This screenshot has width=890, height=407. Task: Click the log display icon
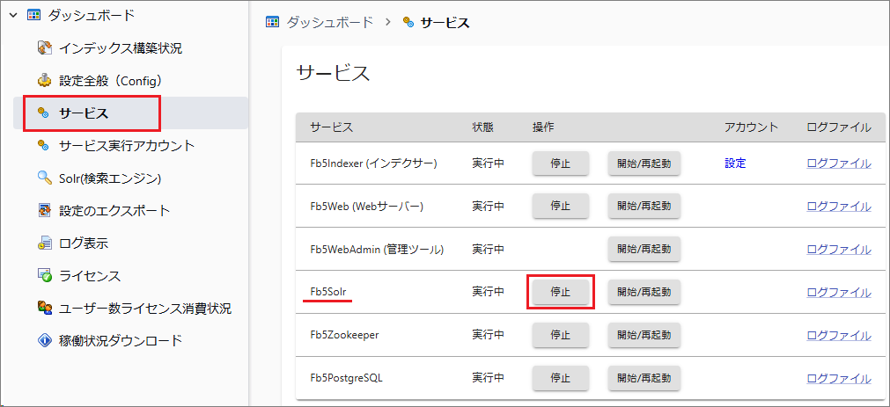click(45, 243)
